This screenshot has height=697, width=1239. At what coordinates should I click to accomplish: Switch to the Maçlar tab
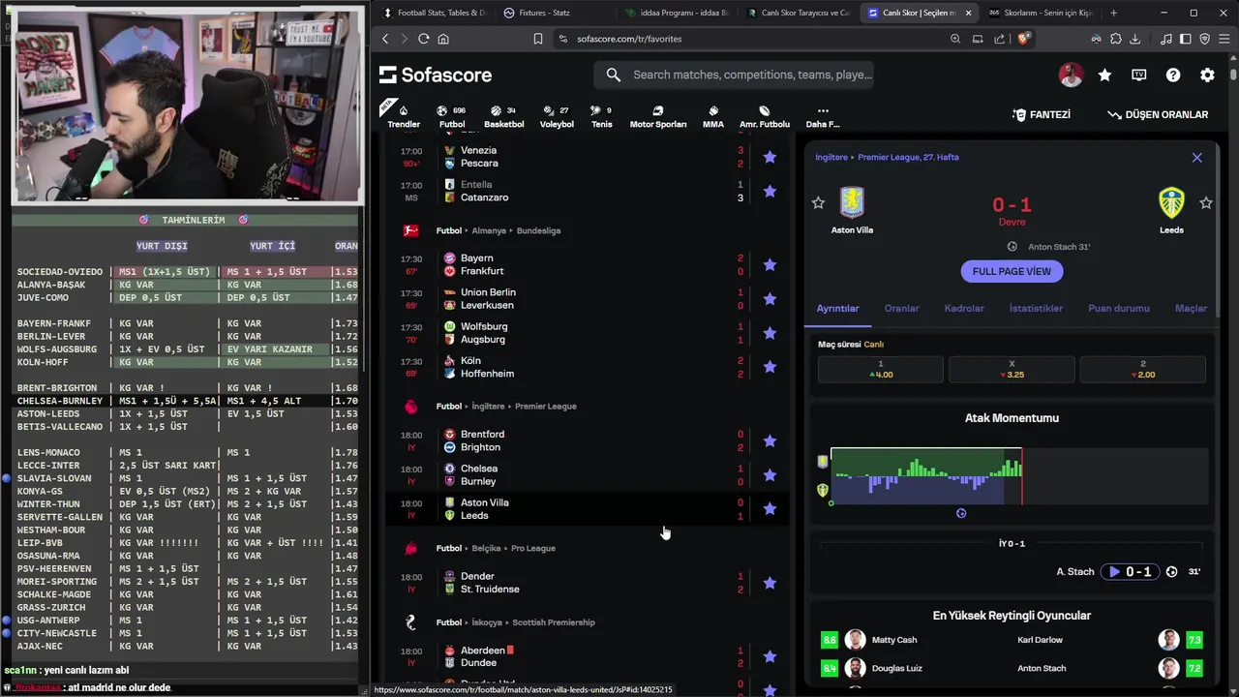[1191, 308]
